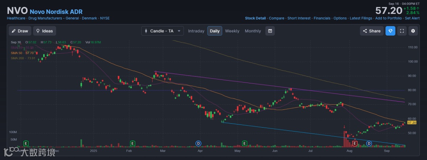Screen dimensions: 427x160
Task: Select the Daily timeframe
Action: pos(215,31)
